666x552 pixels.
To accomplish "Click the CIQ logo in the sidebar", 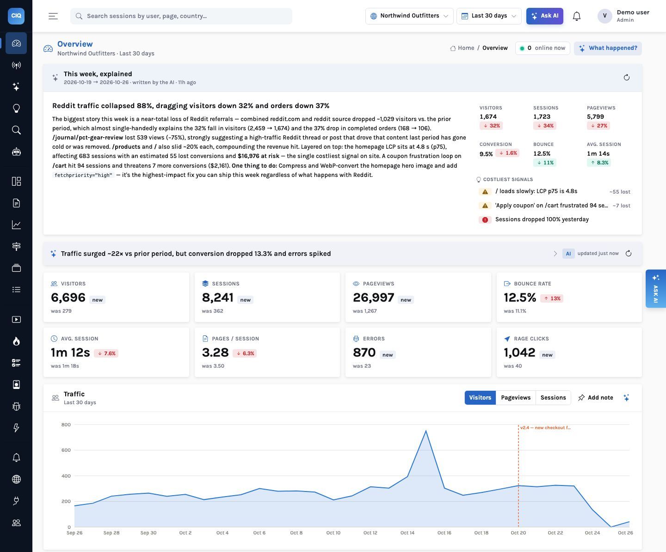I will click(16, 16).
